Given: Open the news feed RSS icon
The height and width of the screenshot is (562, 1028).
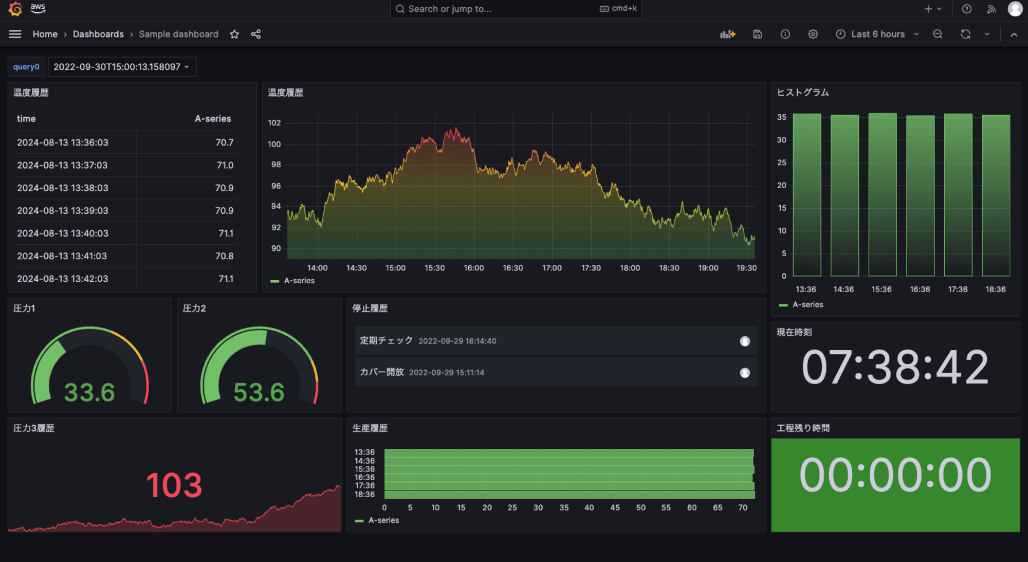Looking at the screenshot, I should (991, 9).
